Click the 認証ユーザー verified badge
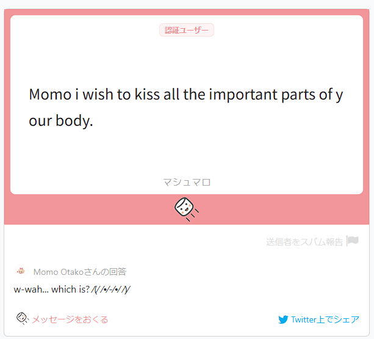 click(x=187, y=30)
